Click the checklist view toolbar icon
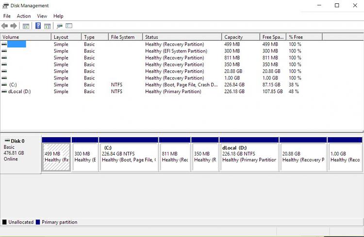364x237 pixels. click(x=69, y=26)
